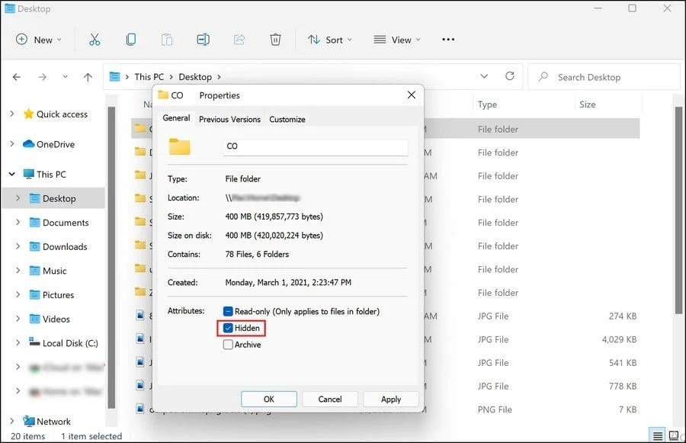Navigate up one folder level
The width and height of the screenshot is (686, 443).
[88, 76]
